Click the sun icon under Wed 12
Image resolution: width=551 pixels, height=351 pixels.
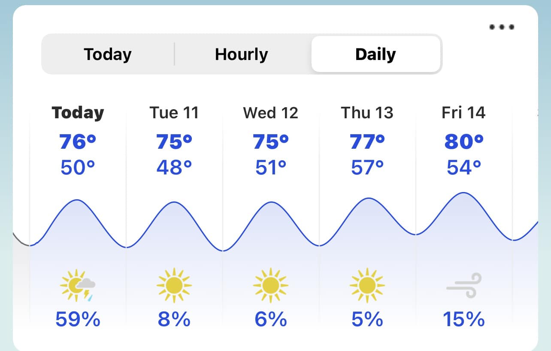tap(270, 285)
